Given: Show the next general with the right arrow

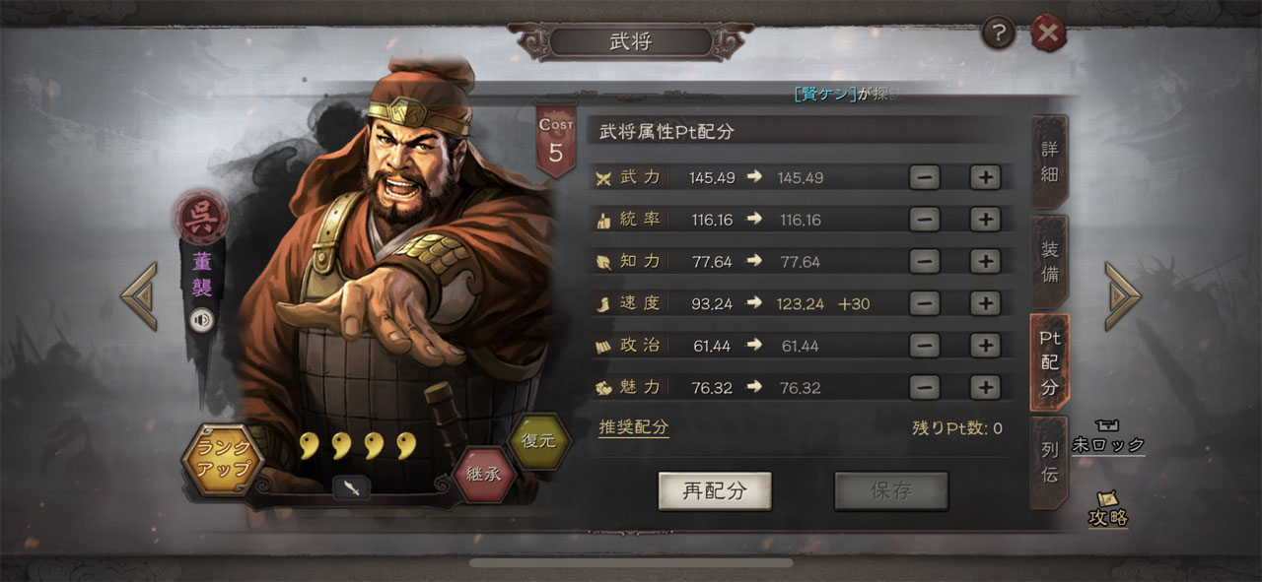Looking at the screenshot, I should click(x=1122, y=295).
